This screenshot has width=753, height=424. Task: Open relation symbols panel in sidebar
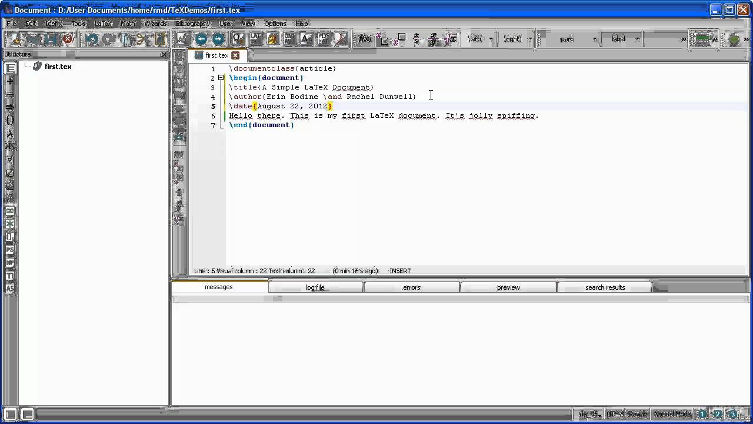pos(10,95)
